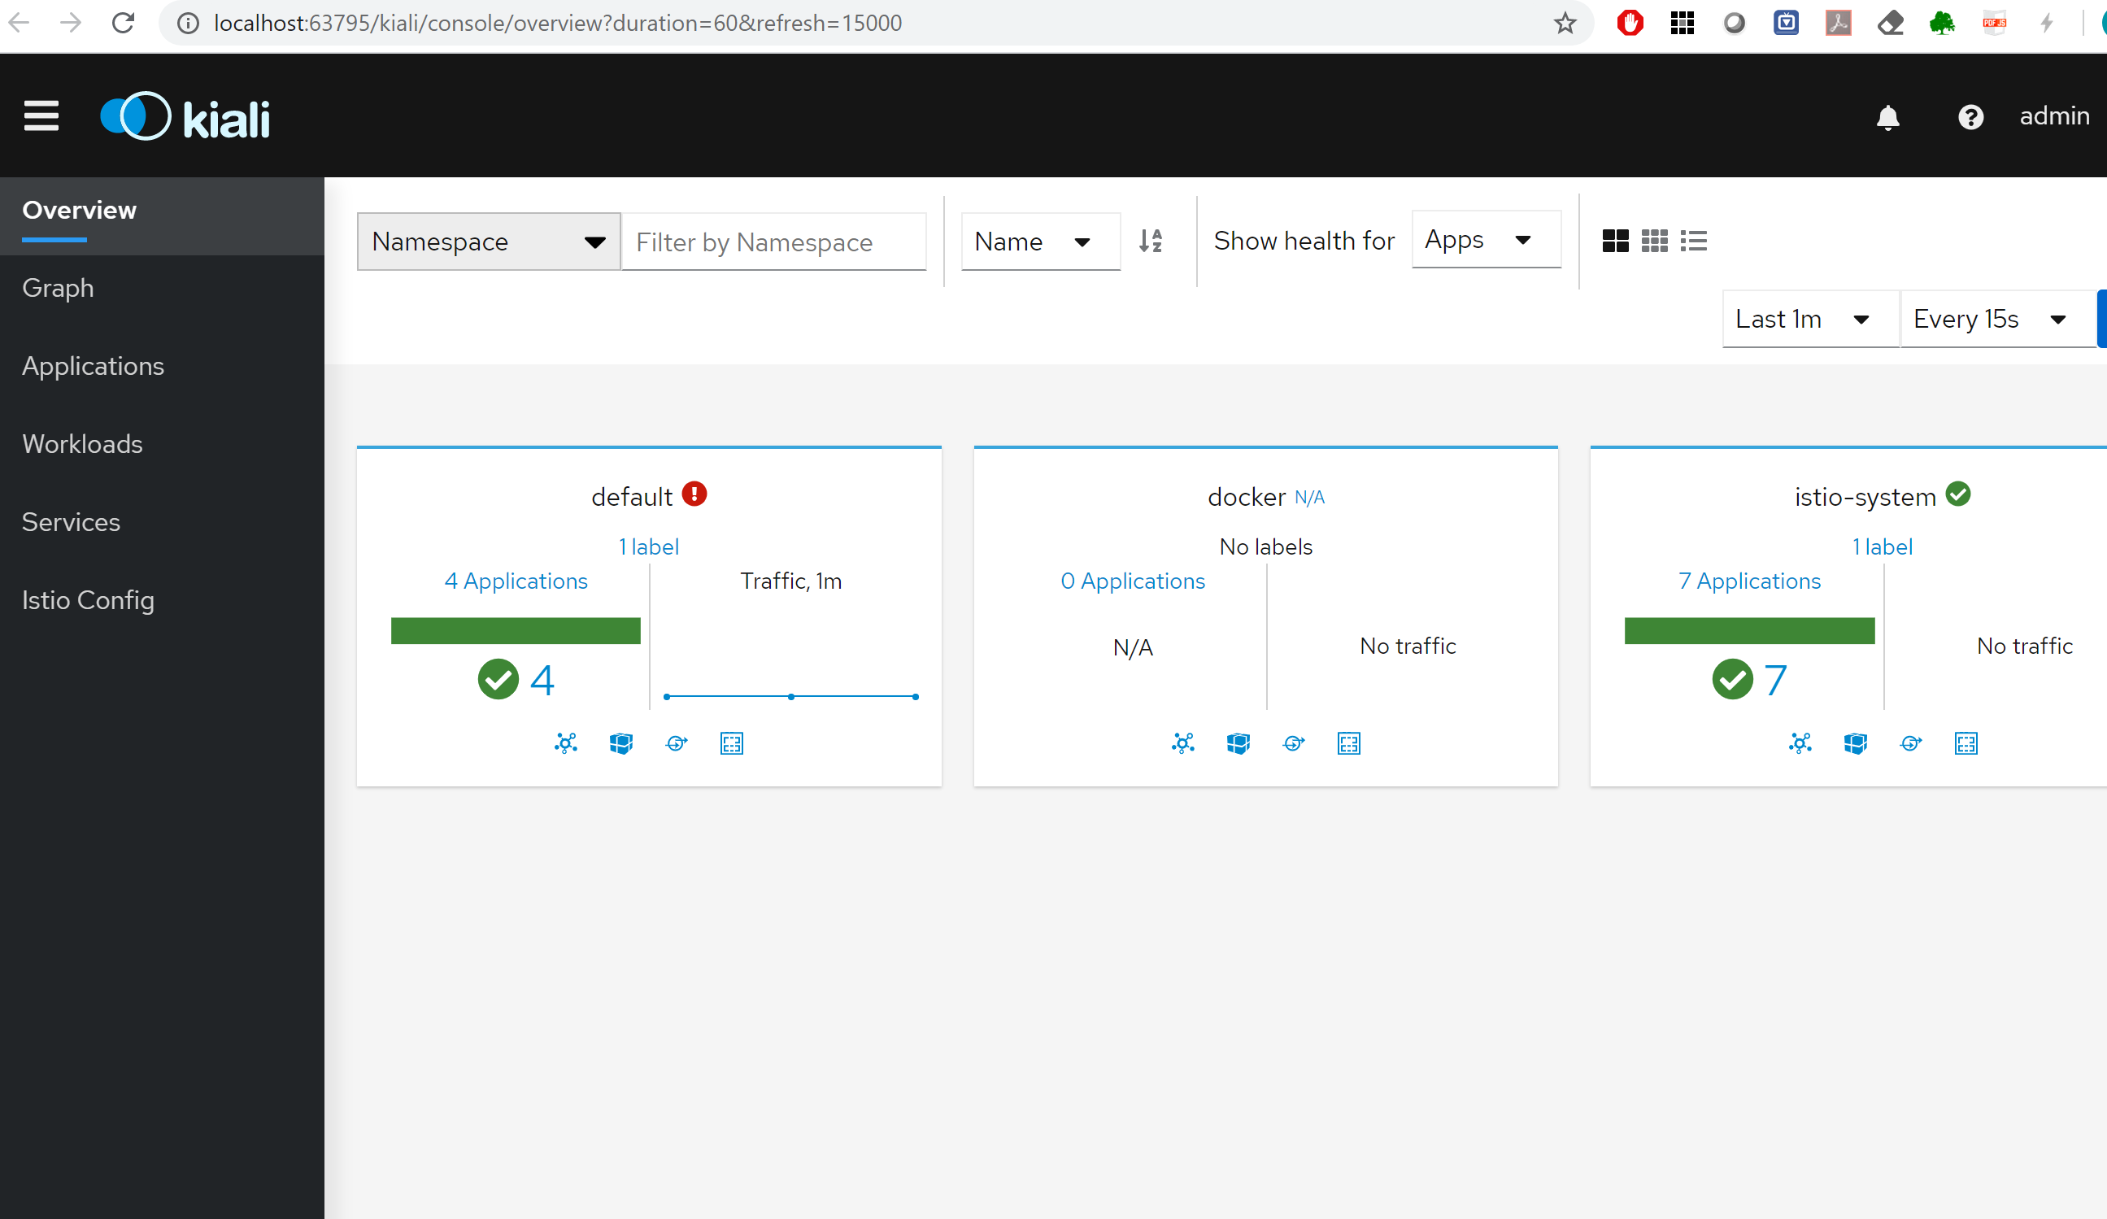Click workloads icon in docker namespace card
The height and width of the screenshot is (1219, 2107).
[1294, 743]
